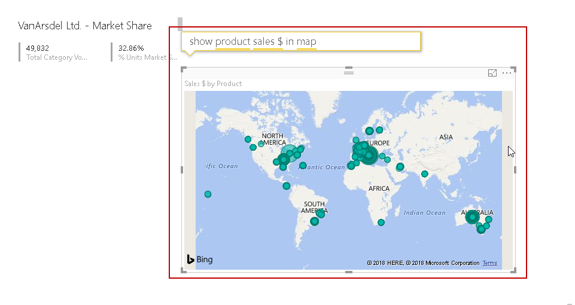The height and width of the screenshot is (305, 575).
Task: Click the bottom-right corner resize handle
Action: pos(514,272)
